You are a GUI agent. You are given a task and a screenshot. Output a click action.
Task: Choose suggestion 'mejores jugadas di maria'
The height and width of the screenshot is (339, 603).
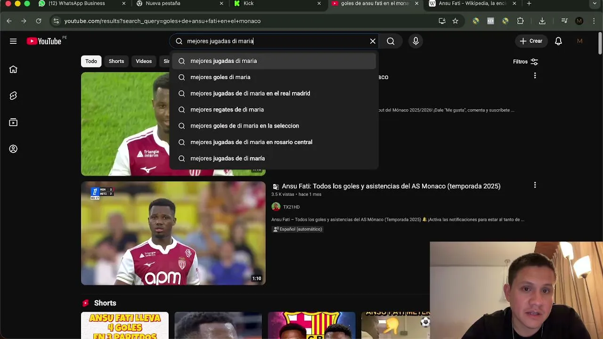[x=274, y=61]
